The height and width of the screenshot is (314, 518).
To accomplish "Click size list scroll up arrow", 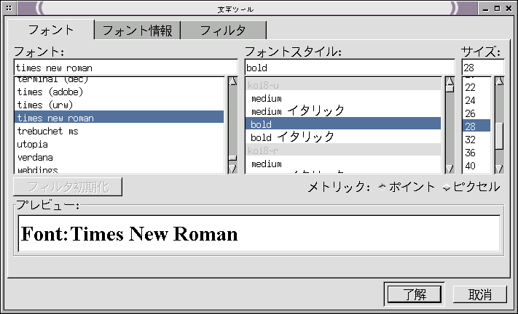I will point(500,81).
